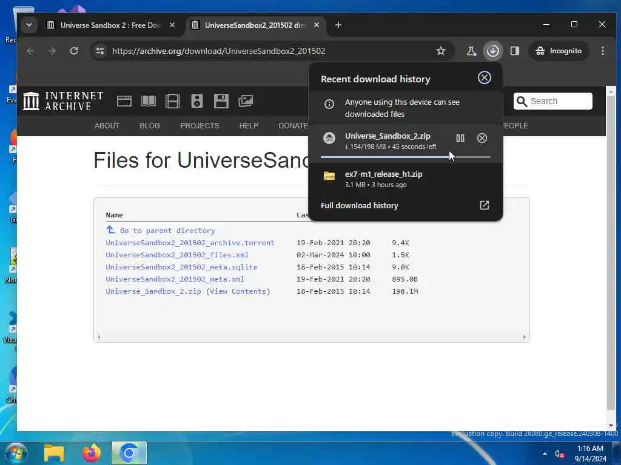This screenshot has width=621, height=465.
Task: Open the HELP menu item
Action: coord(249,126)
